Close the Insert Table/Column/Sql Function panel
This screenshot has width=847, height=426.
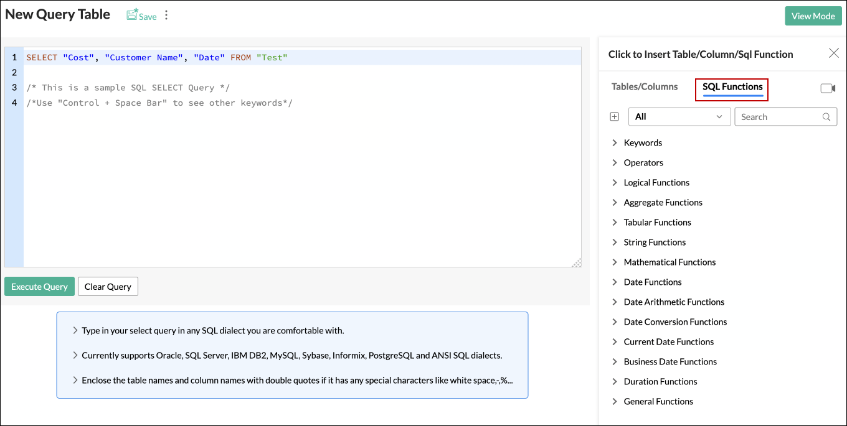pyautogui.click(x=834, y=53)
